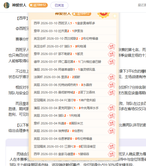Viewport: 146px width, 166px height.
Task: Select the FC首尔 vs 神户胜利船 row
Action: pos(74,100)
